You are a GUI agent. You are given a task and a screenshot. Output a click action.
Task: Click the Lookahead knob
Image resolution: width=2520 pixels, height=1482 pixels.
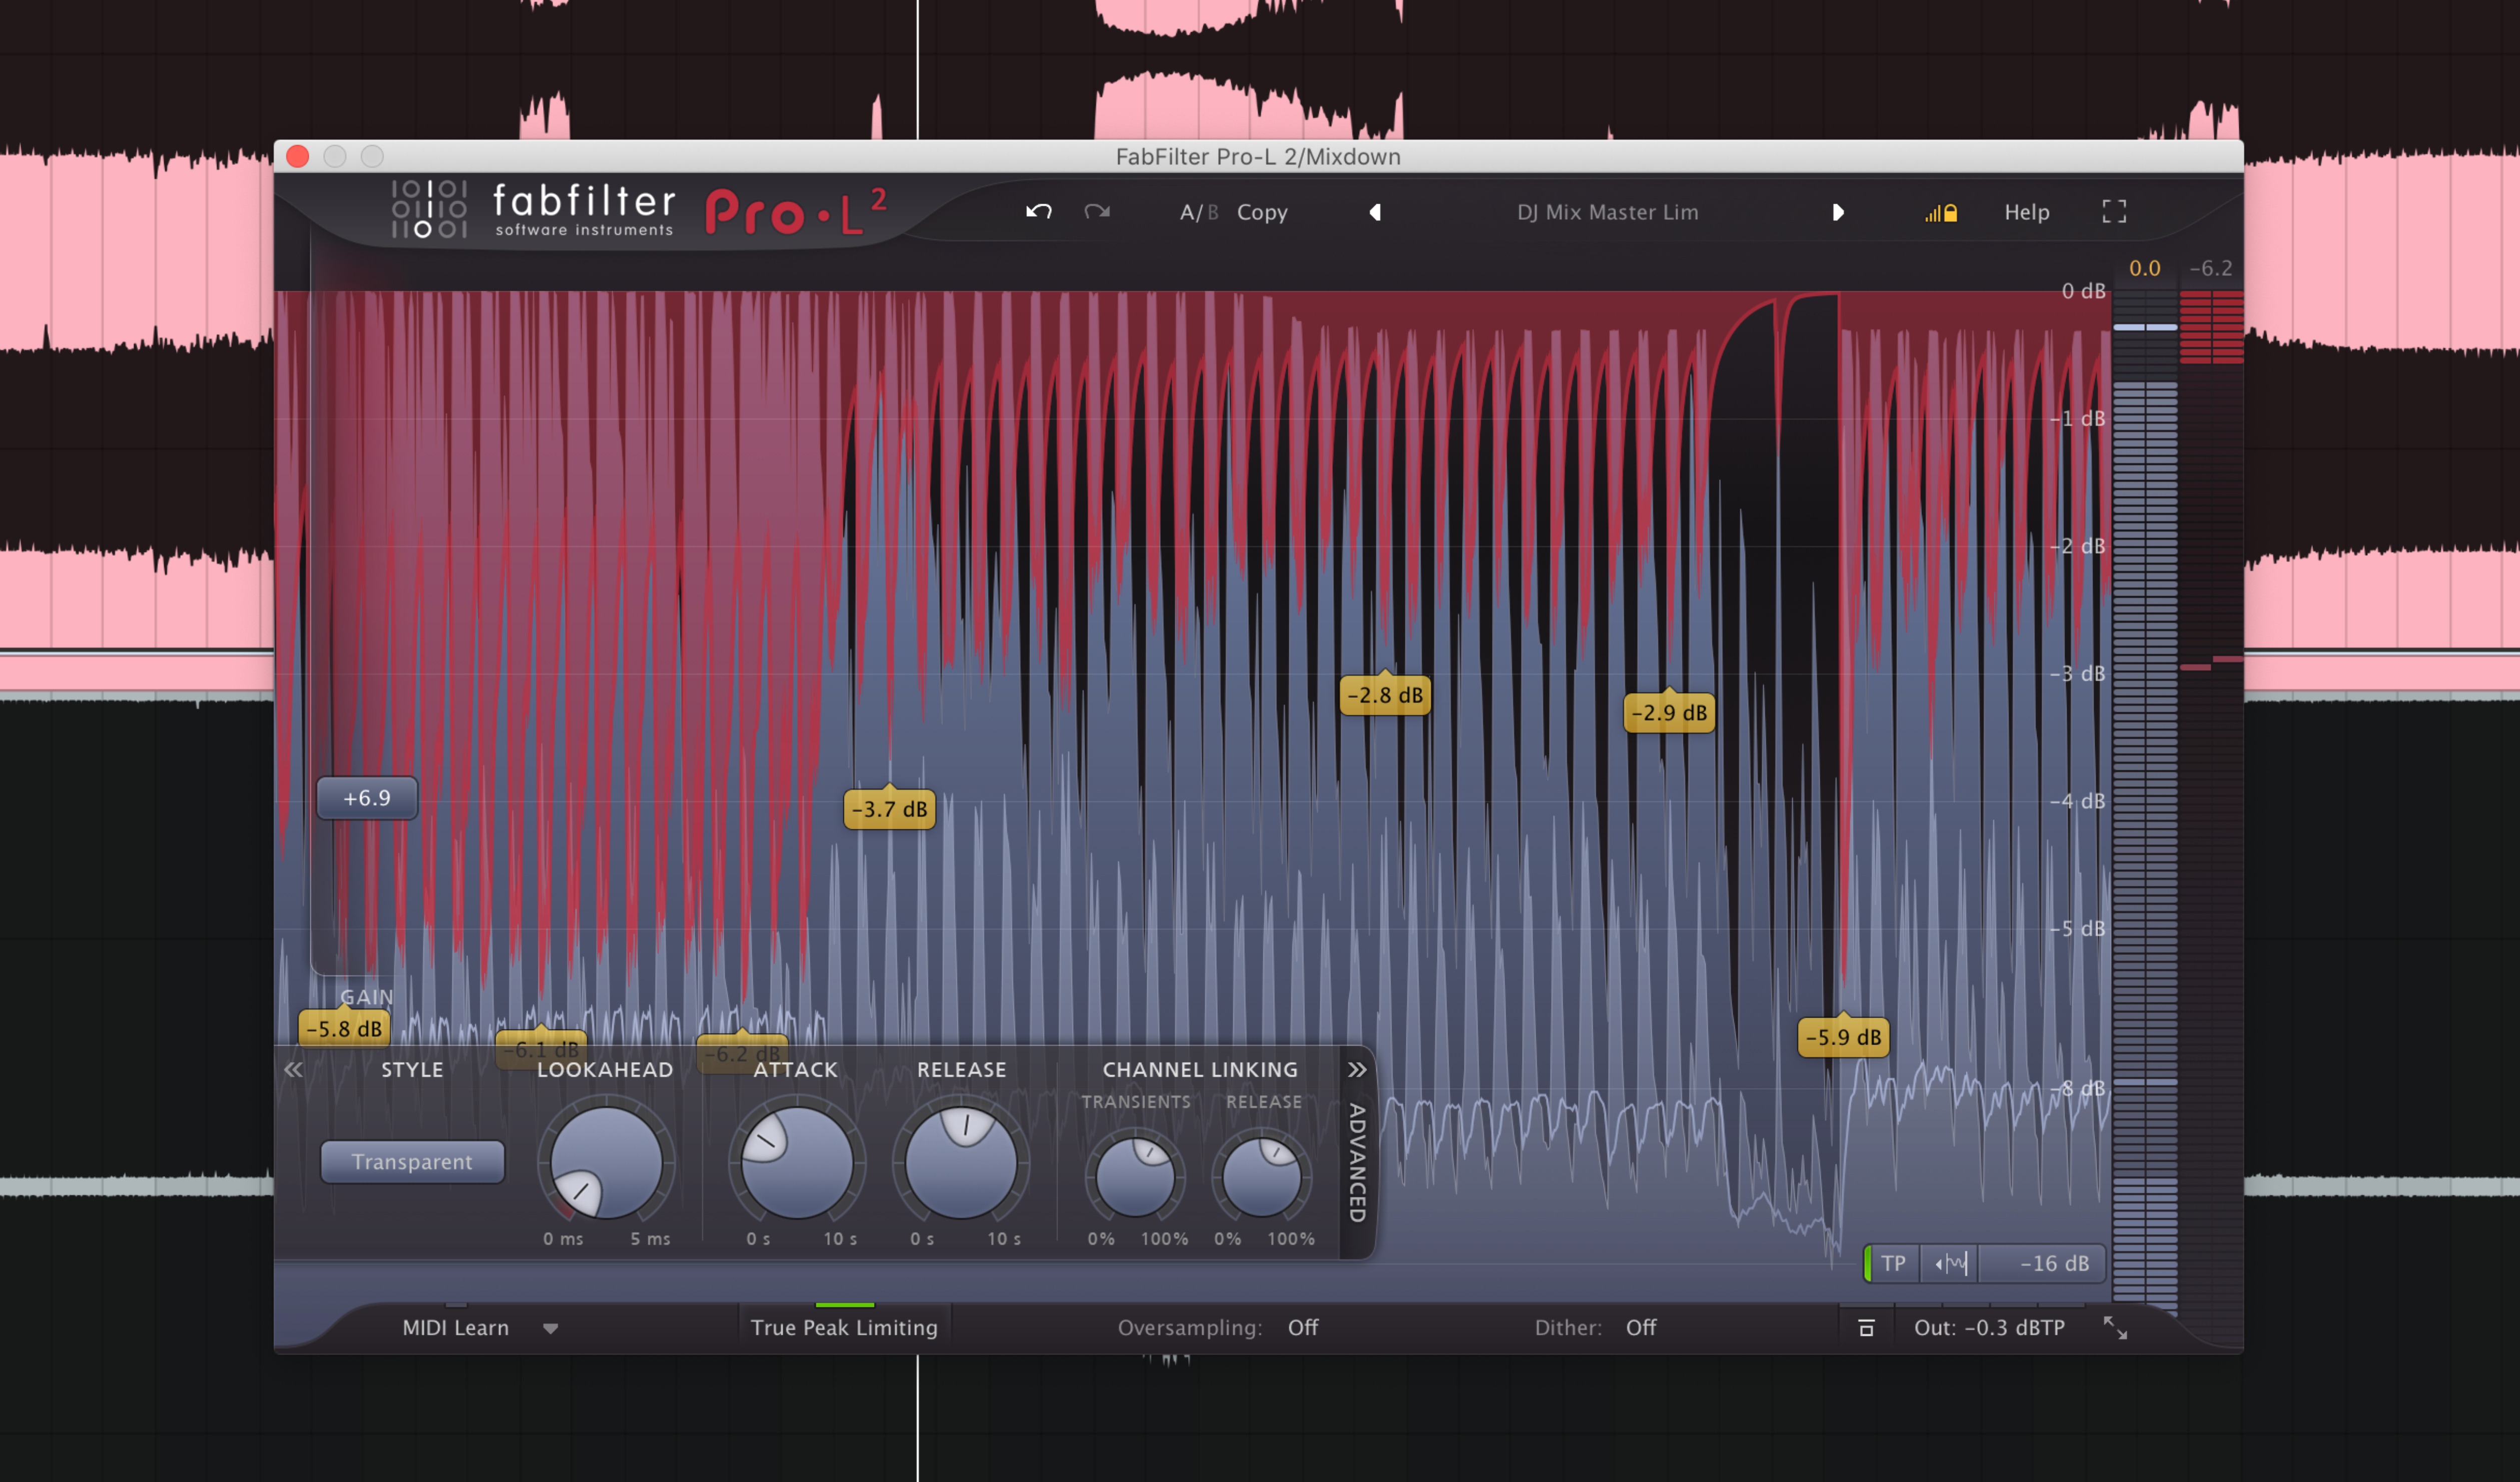point(606,1162)
